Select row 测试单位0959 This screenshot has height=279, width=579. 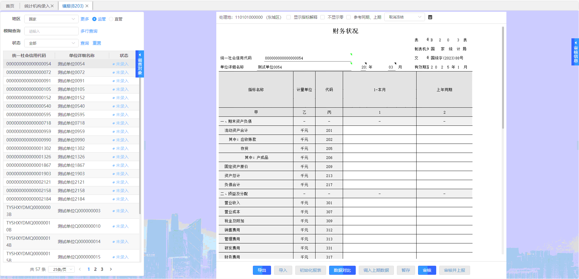point(71,132)
